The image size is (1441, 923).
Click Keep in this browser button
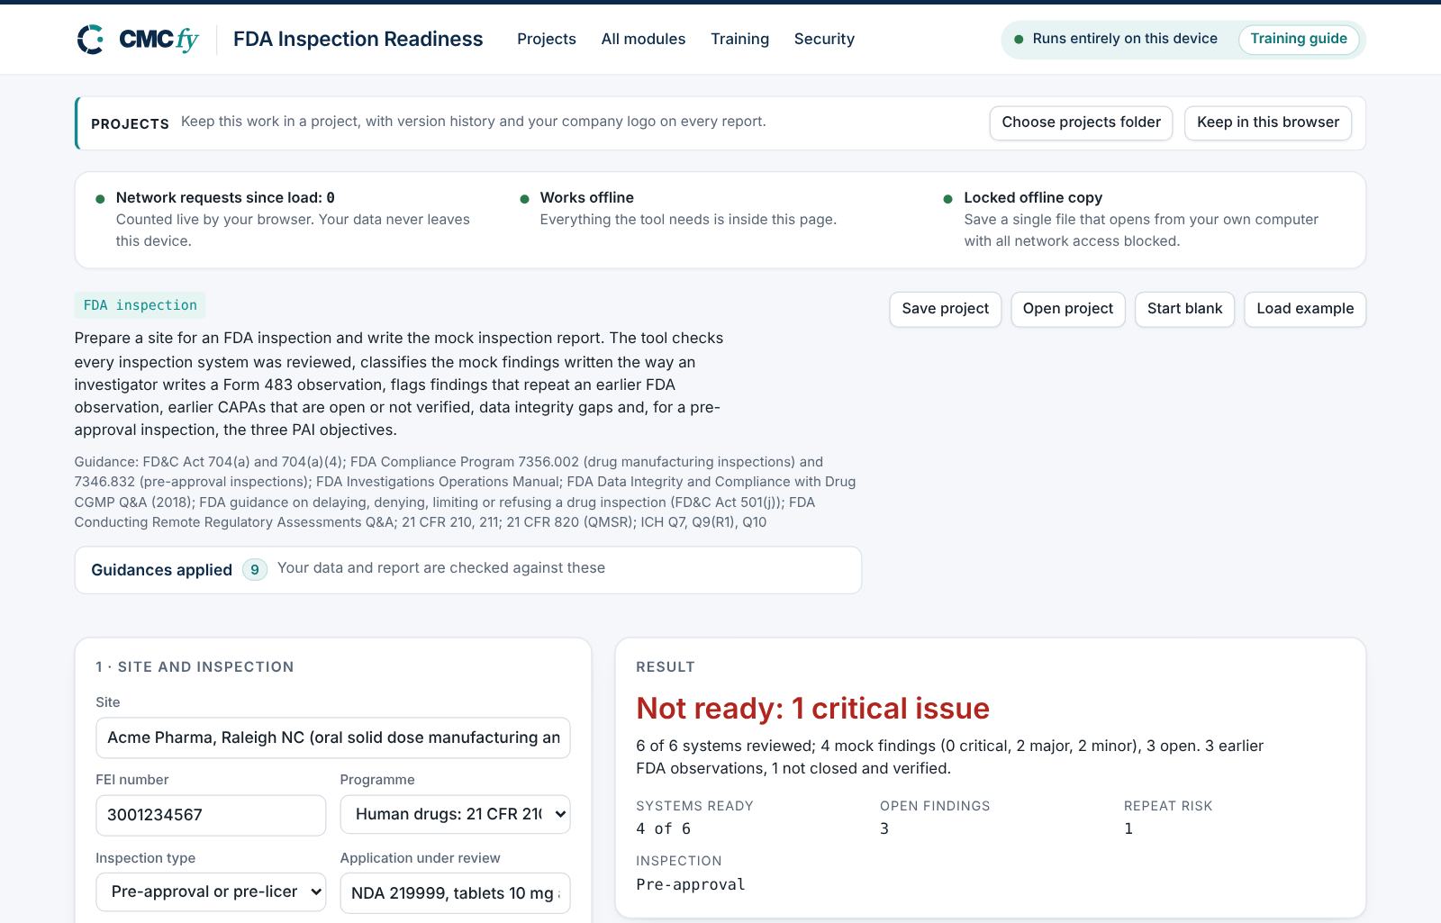[x=1268, y=122]
